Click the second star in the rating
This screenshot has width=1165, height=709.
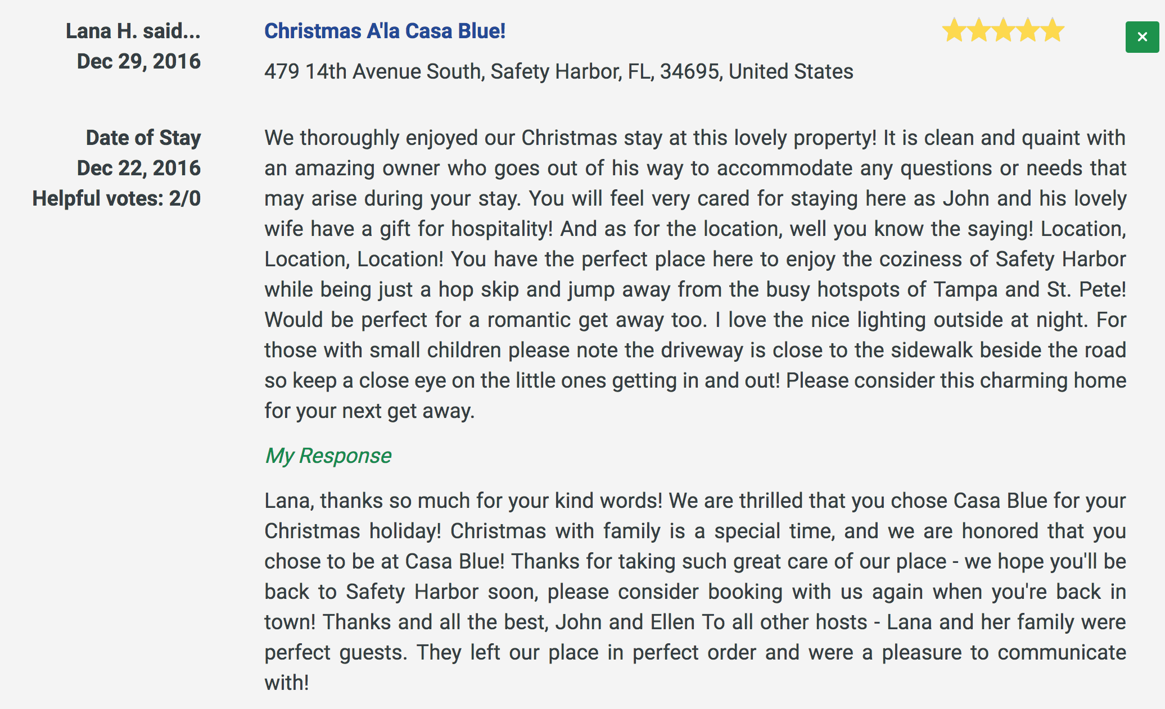[979, 30]
